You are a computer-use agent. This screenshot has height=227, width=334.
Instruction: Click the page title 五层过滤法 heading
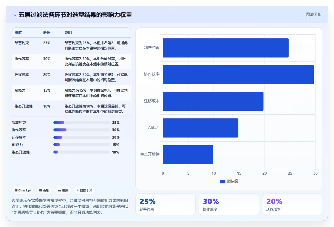click(75, 15)
